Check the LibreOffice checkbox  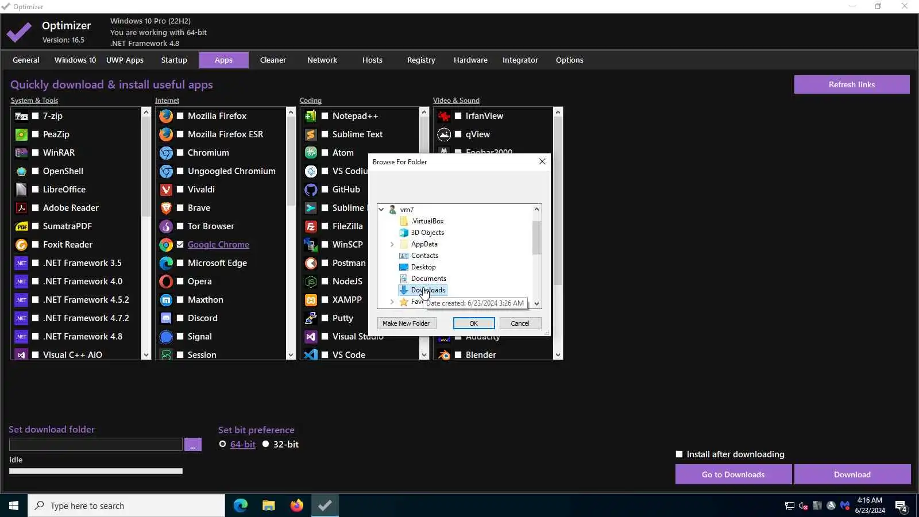pyautogui.click(x=36, y=190)
